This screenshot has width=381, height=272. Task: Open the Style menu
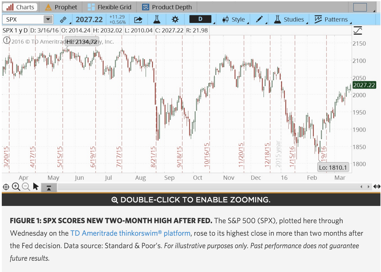coord(234,20)
